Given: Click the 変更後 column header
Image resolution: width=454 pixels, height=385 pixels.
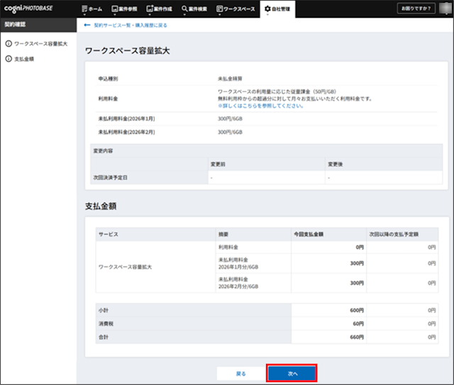Looking at the screenshot, I should click(338, 164).
